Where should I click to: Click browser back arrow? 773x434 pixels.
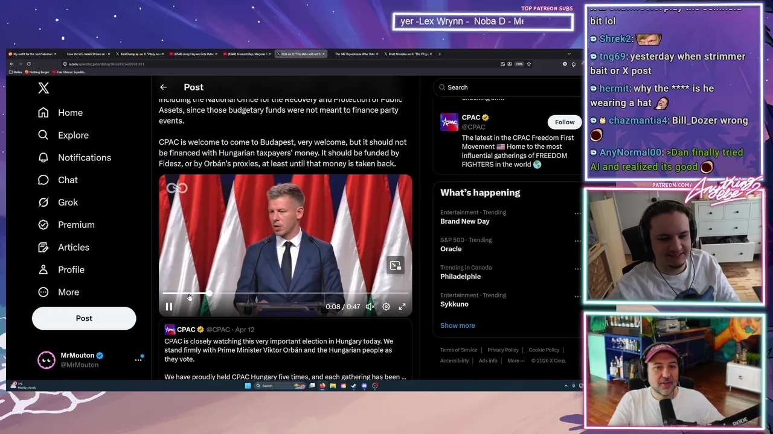click(x=11, y=64)
